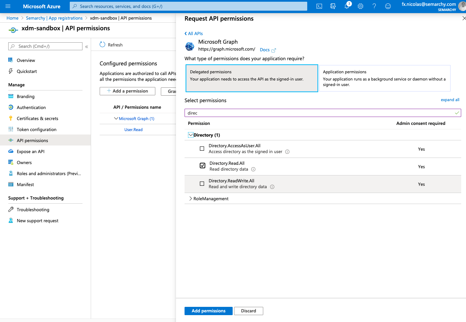Open the Help question mark icon

[374, 6]
